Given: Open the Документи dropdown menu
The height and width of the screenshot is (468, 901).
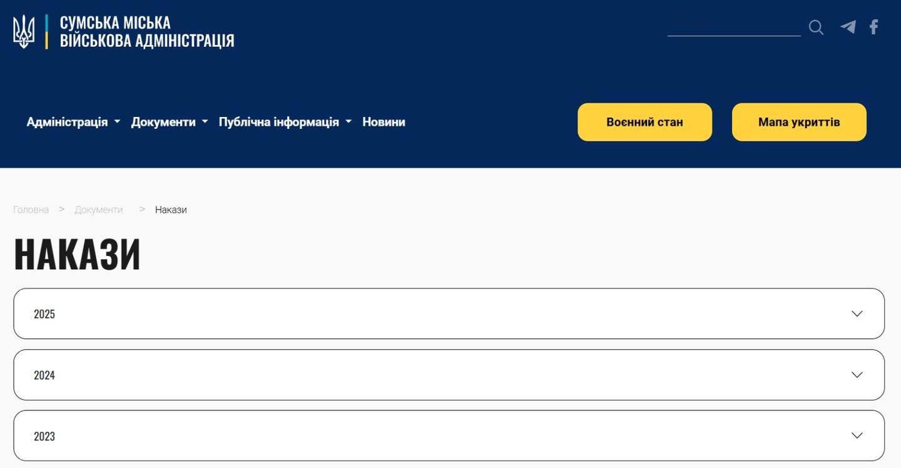Looking at the screenshot, I should (x=169, y=122).
